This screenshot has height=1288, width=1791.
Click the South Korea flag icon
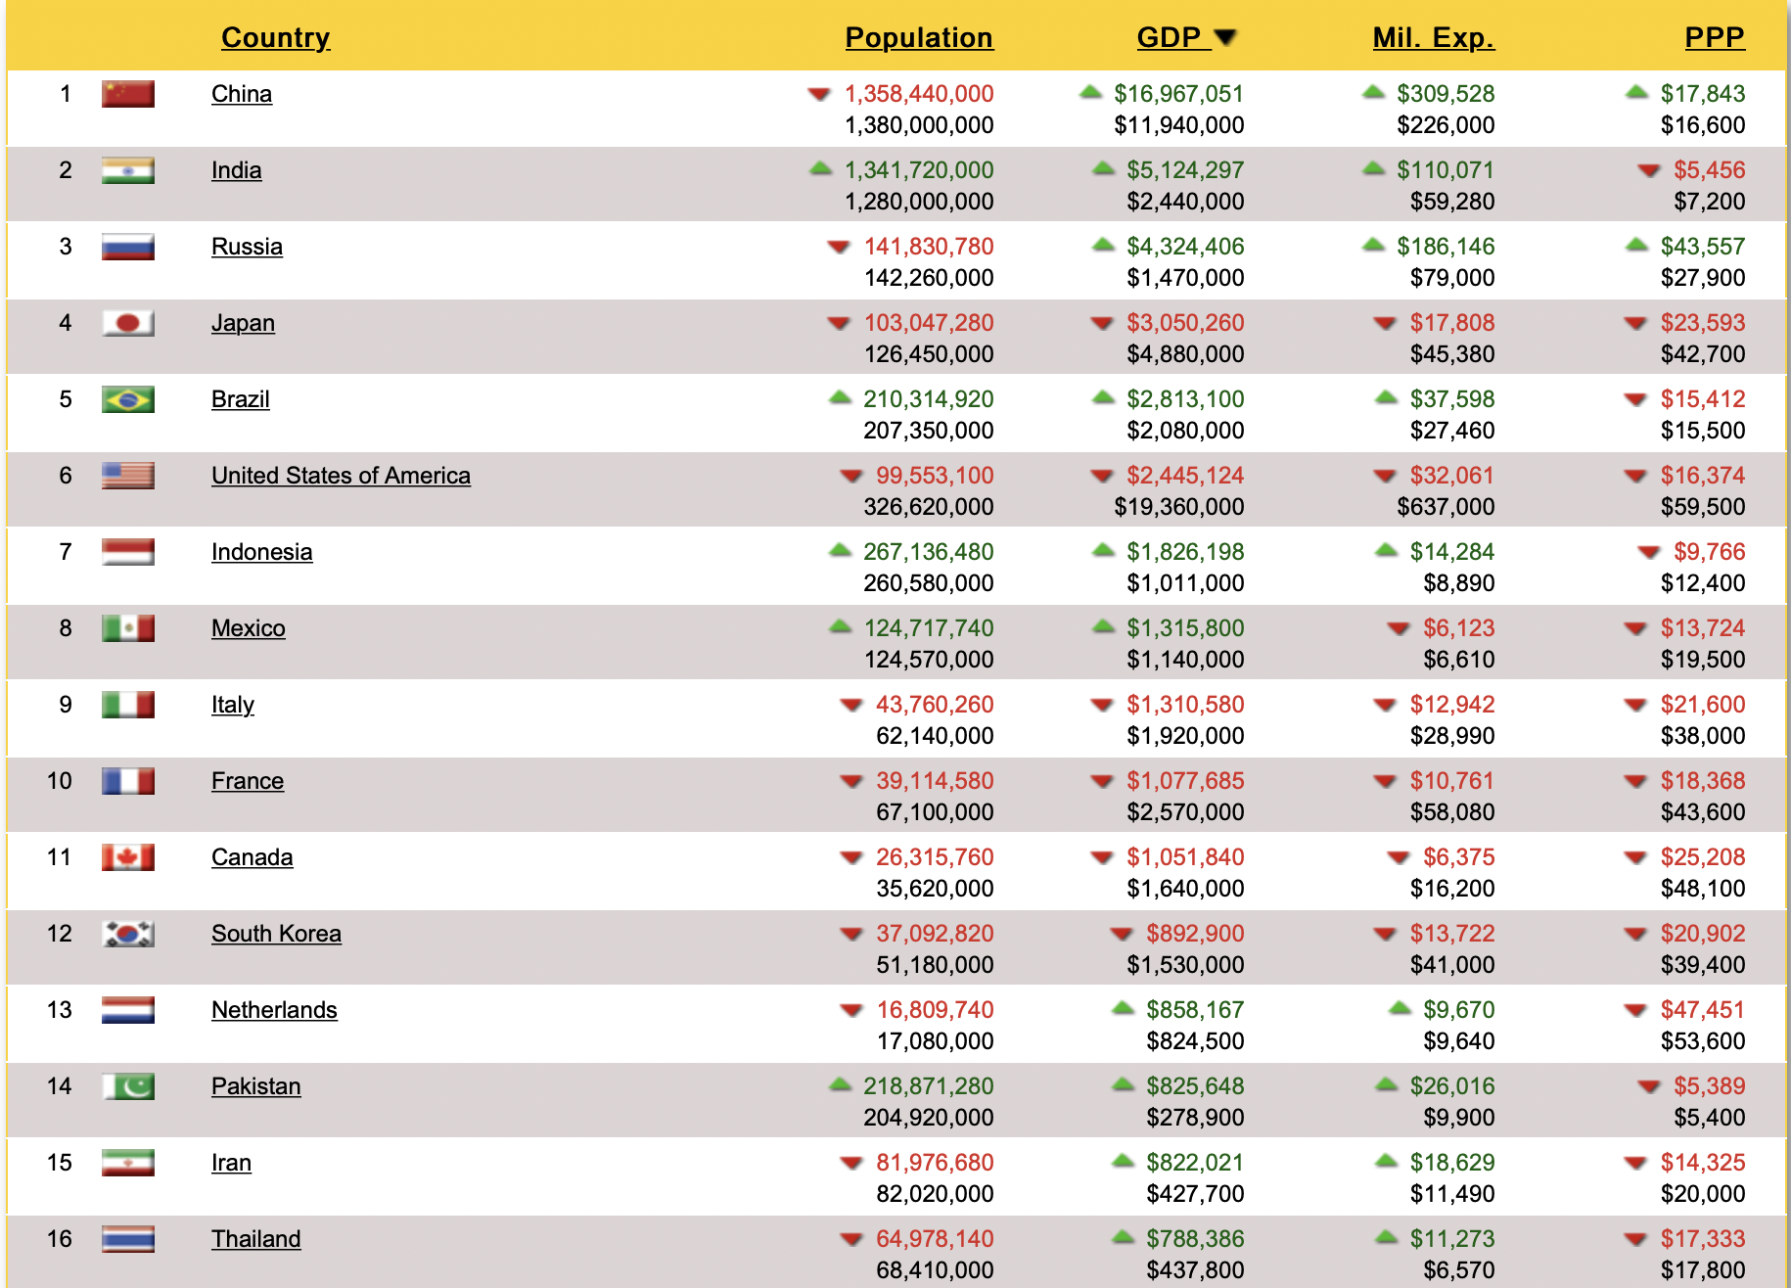[x=127, y=934]
